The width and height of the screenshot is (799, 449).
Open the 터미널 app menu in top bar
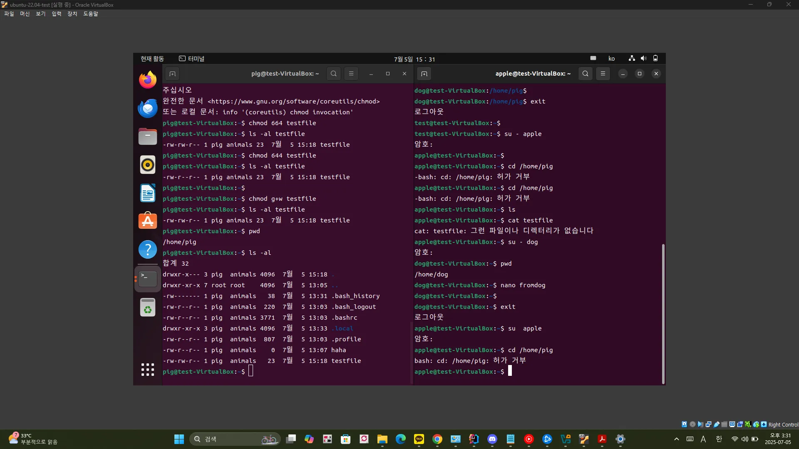click(191, 59)
